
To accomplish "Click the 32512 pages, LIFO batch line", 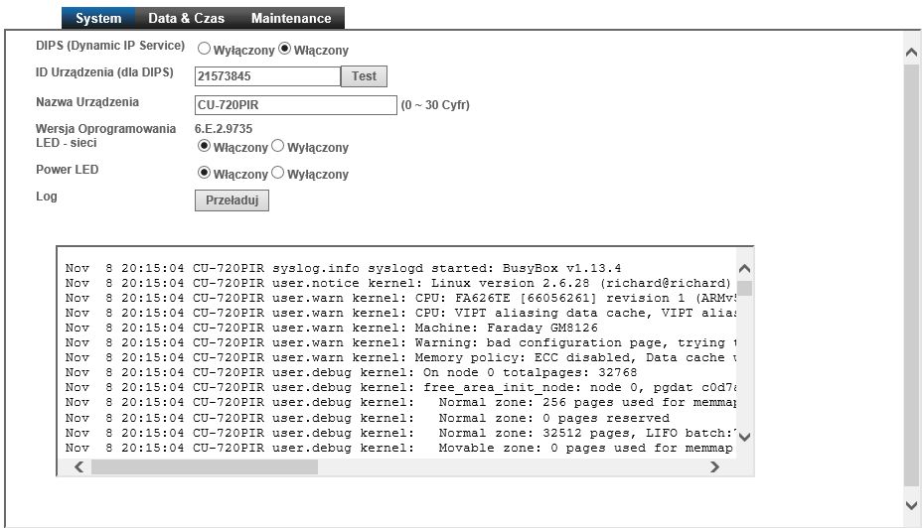I will (400, 434).
